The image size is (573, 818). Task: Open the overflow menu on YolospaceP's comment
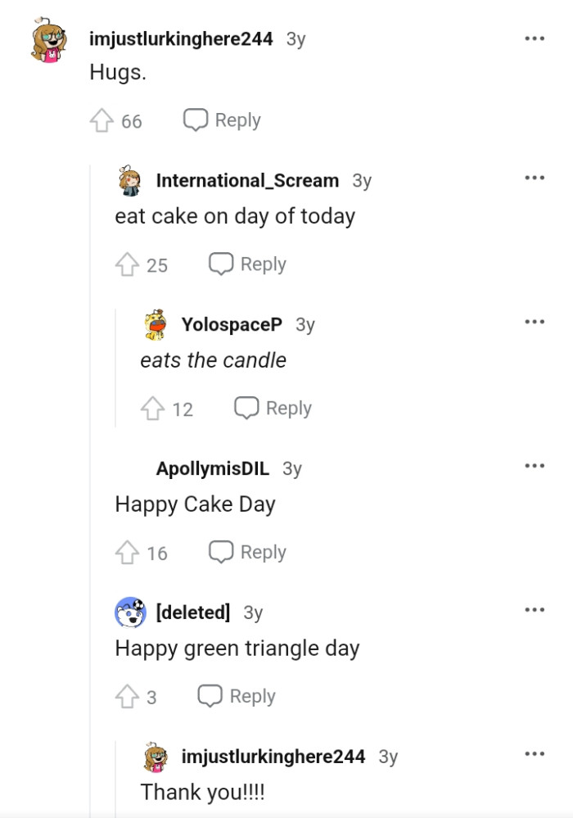(x=535, y=323)
